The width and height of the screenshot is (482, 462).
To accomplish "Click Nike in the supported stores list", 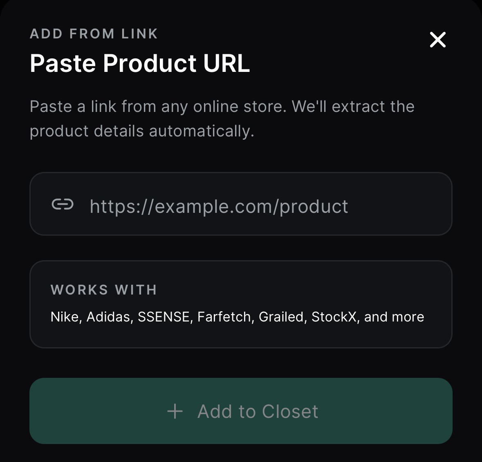I will click(64, 317).
